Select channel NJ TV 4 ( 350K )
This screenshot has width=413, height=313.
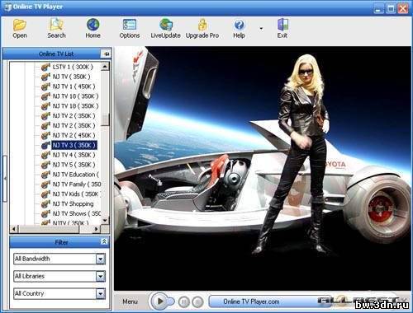pyautogui.click(x=74, y=155)
